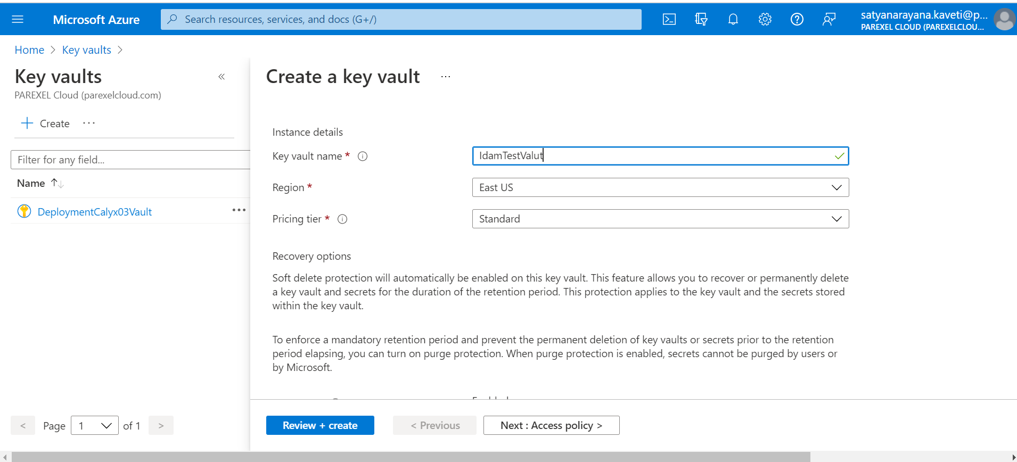Open the Help question mark icon
Viewport: 1017px width, 462px height.
tap(797, 20)
